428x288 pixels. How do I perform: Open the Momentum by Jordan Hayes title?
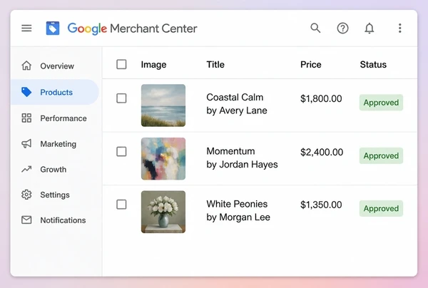[242, 158]
